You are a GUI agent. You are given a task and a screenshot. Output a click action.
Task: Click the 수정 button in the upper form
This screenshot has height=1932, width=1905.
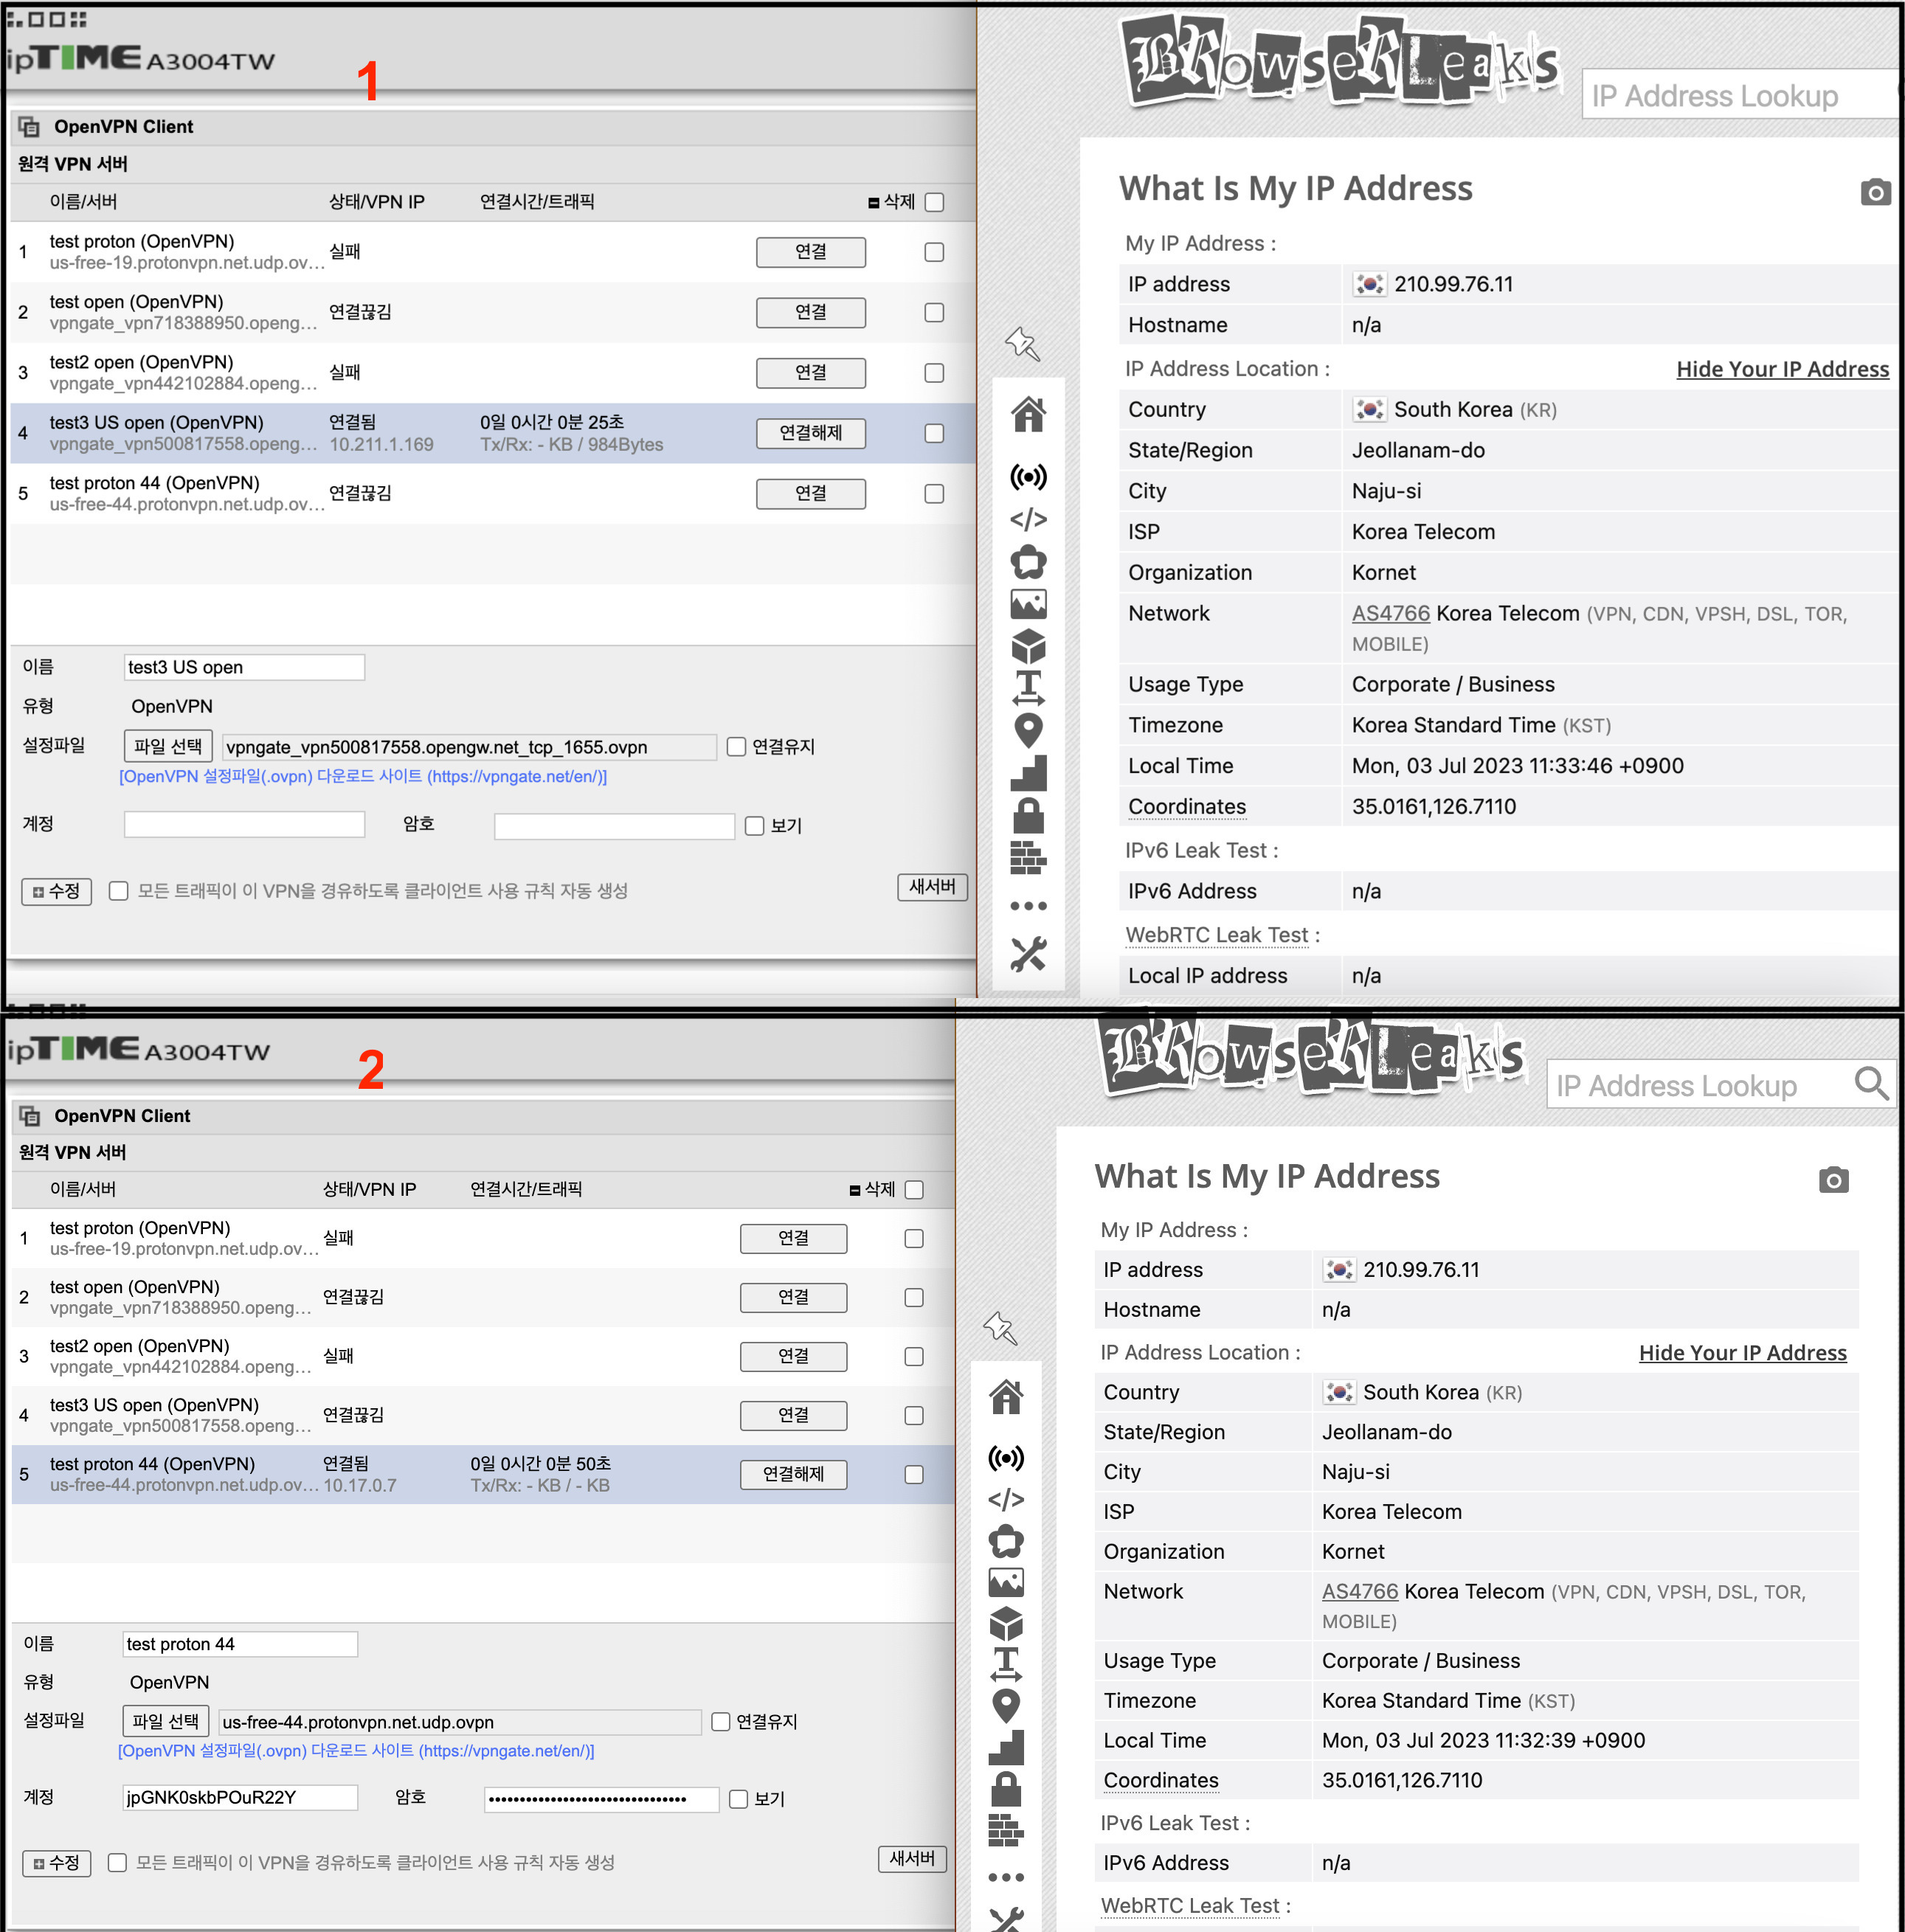56,891
